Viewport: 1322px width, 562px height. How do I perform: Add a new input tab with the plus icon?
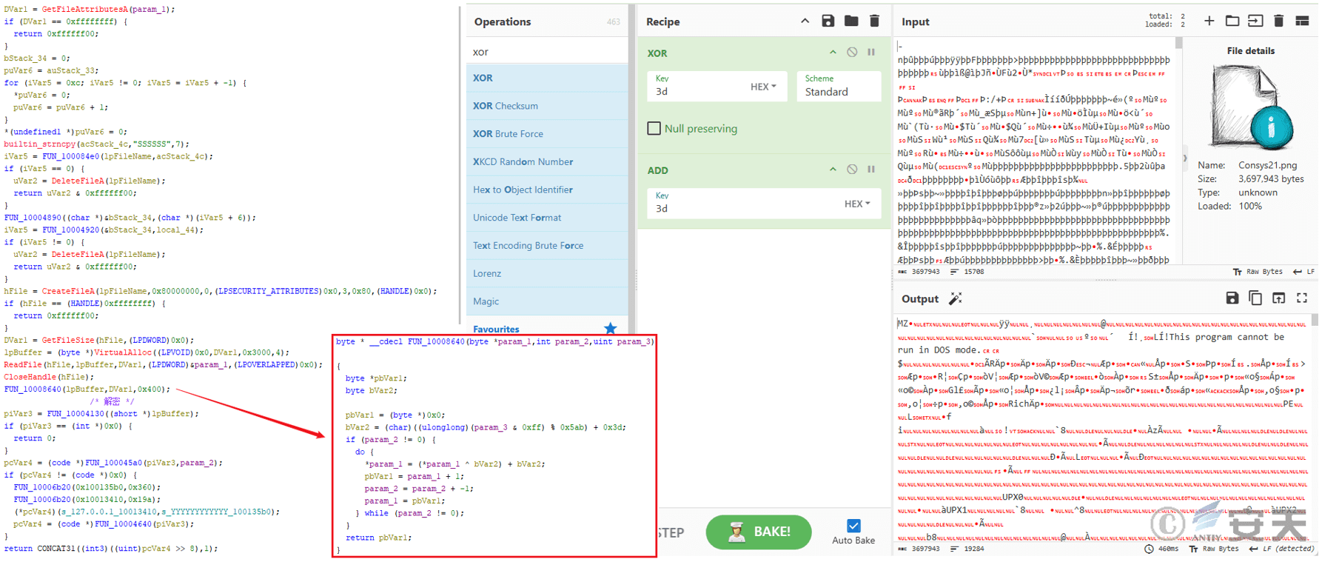click(x=1209, y=21)
